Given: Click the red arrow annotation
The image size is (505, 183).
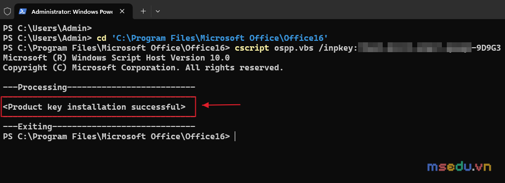Looking at the screenshot, I should 221,105.
